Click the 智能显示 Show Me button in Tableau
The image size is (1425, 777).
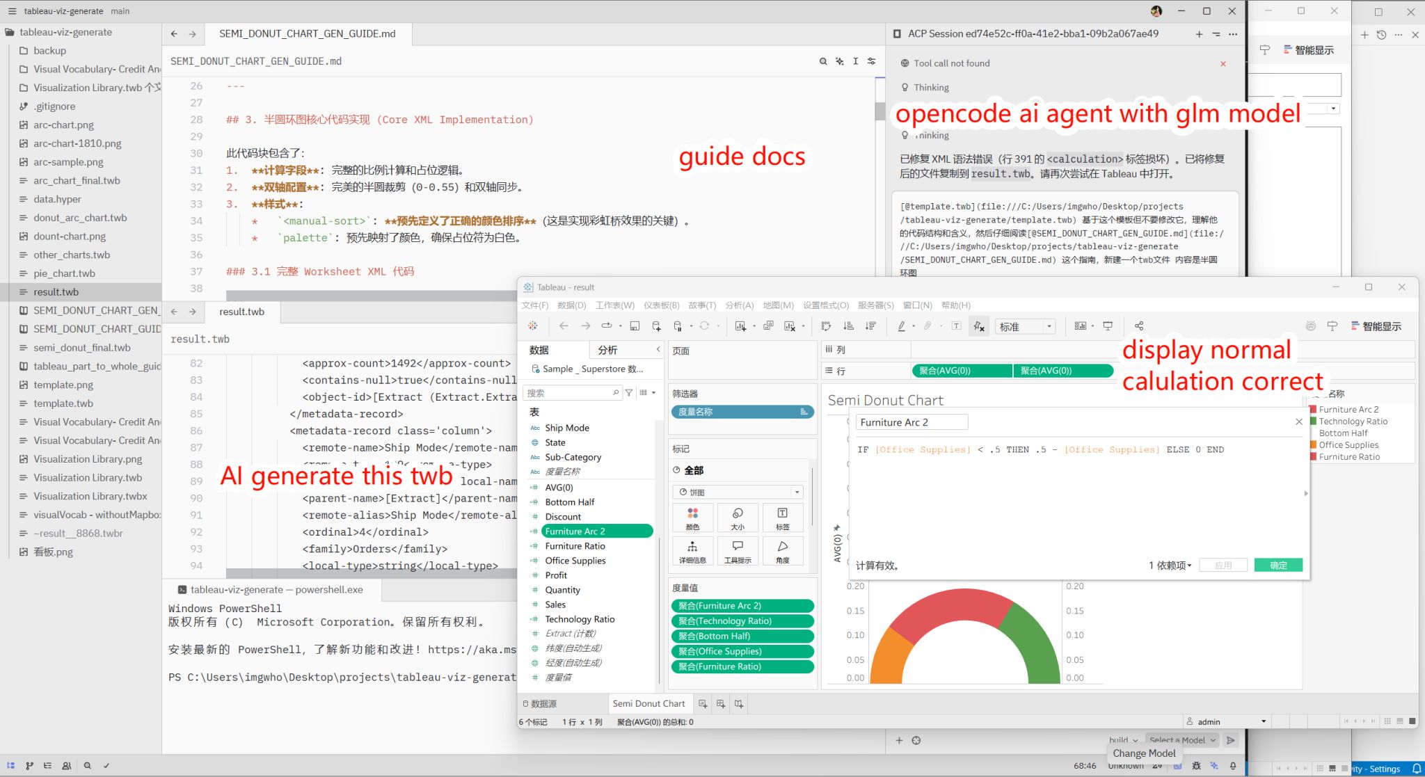[x=1376, y=326]
